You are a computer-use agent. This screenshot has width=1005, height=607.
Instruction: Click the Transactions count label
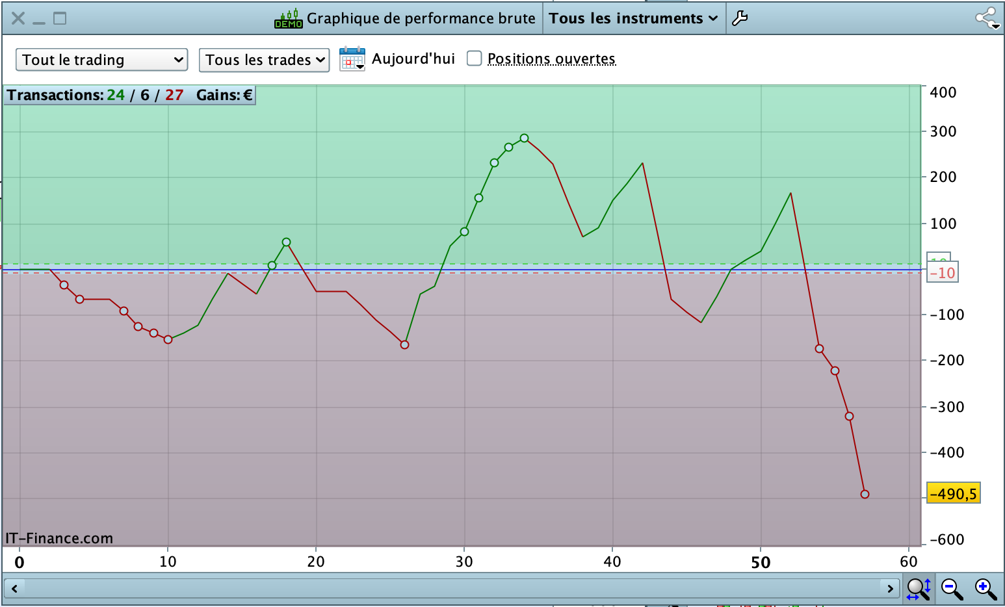[x=96, y=95]
